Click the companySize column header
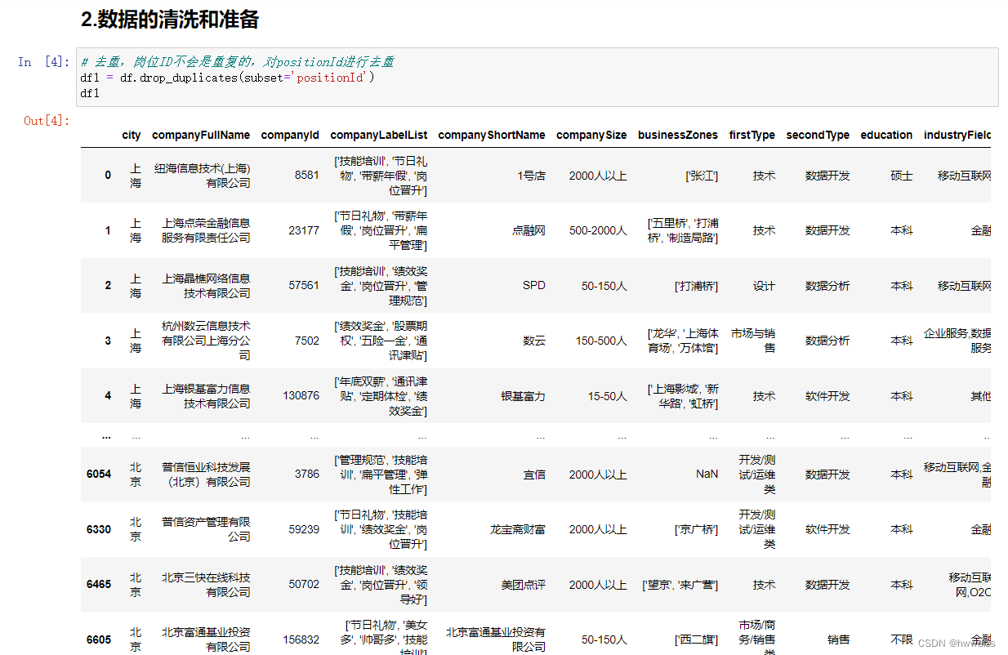Image resolution: width=1008 pixels, height=655 pixels. click(591, 136)
